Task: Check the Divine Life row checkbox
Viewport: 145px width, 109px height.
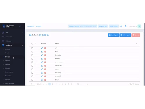Action: click(x=32, y=55)
